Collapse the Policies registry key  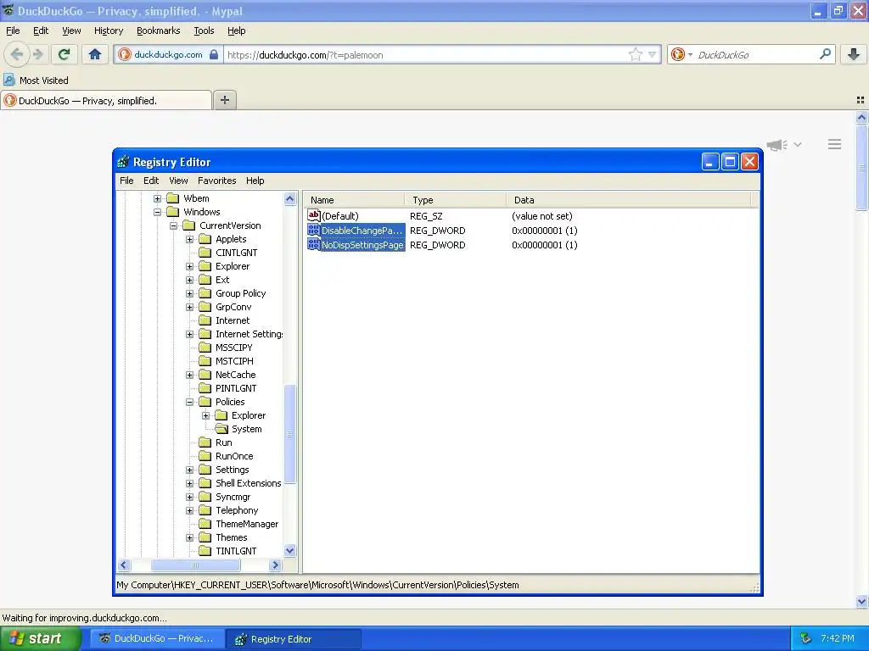(189, 402)
